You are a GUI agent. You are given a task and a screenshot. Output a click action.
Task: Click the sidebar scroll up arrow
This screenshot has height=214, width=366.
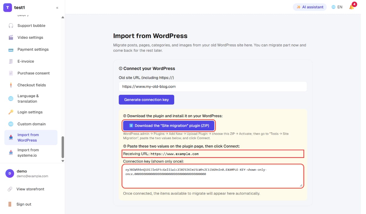[x=63, y=17]
